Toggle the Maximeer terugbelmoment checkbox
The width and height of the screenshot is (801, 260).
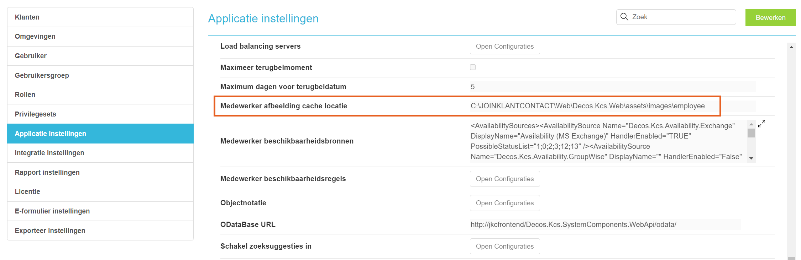tap(473, 67)
